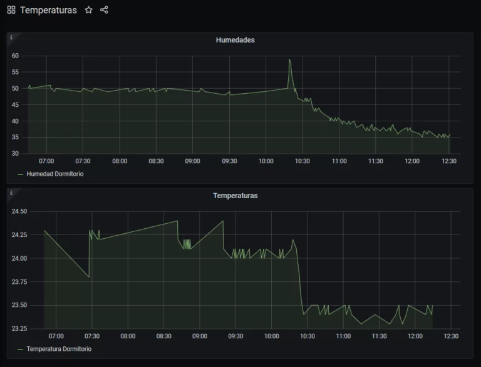Open the Temperaturas panel title menu

coord(235,196)
